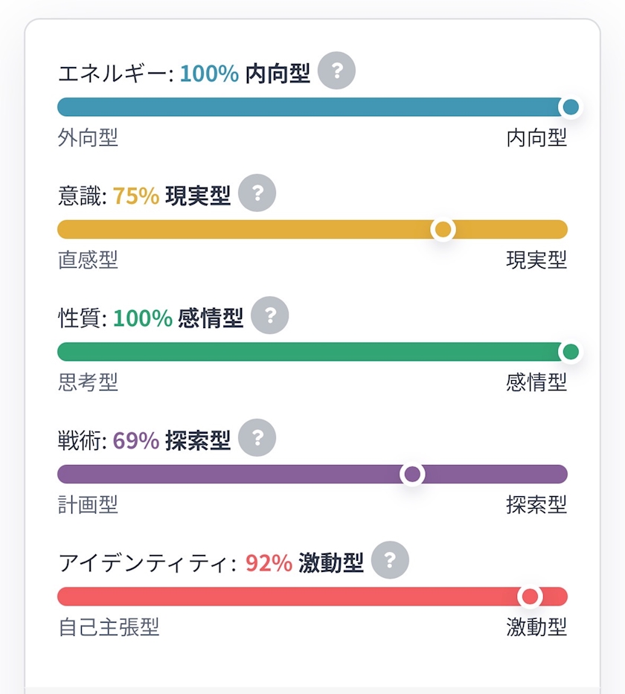Image resolution: width=625 pixels, height=694 pixels.
Task: Click the 69% 探索型 result heading
Action: pyautogui.click(x=172, y=440)
